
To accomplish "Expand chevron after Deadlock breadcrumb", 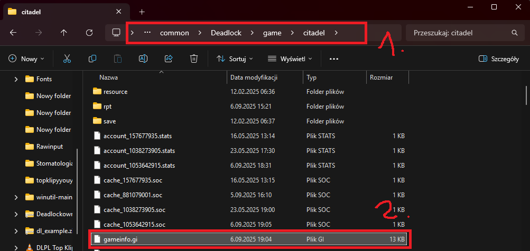I will pyautogui.click(x=252, y=33).
